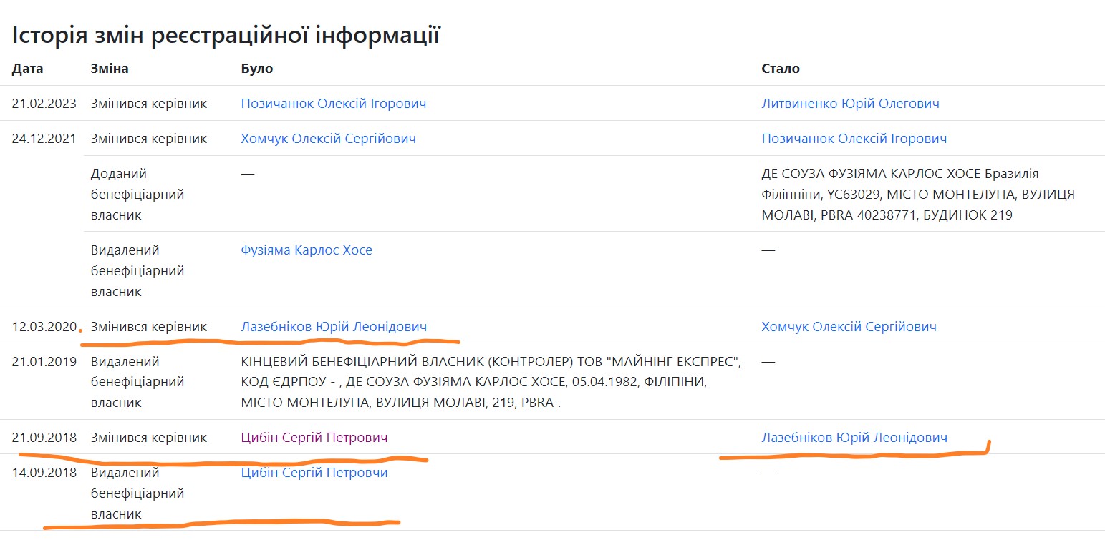Click the Доданий бенефіціарний власник cell
The height and width of the screenshot is (560, 1105).
[137, 194]
